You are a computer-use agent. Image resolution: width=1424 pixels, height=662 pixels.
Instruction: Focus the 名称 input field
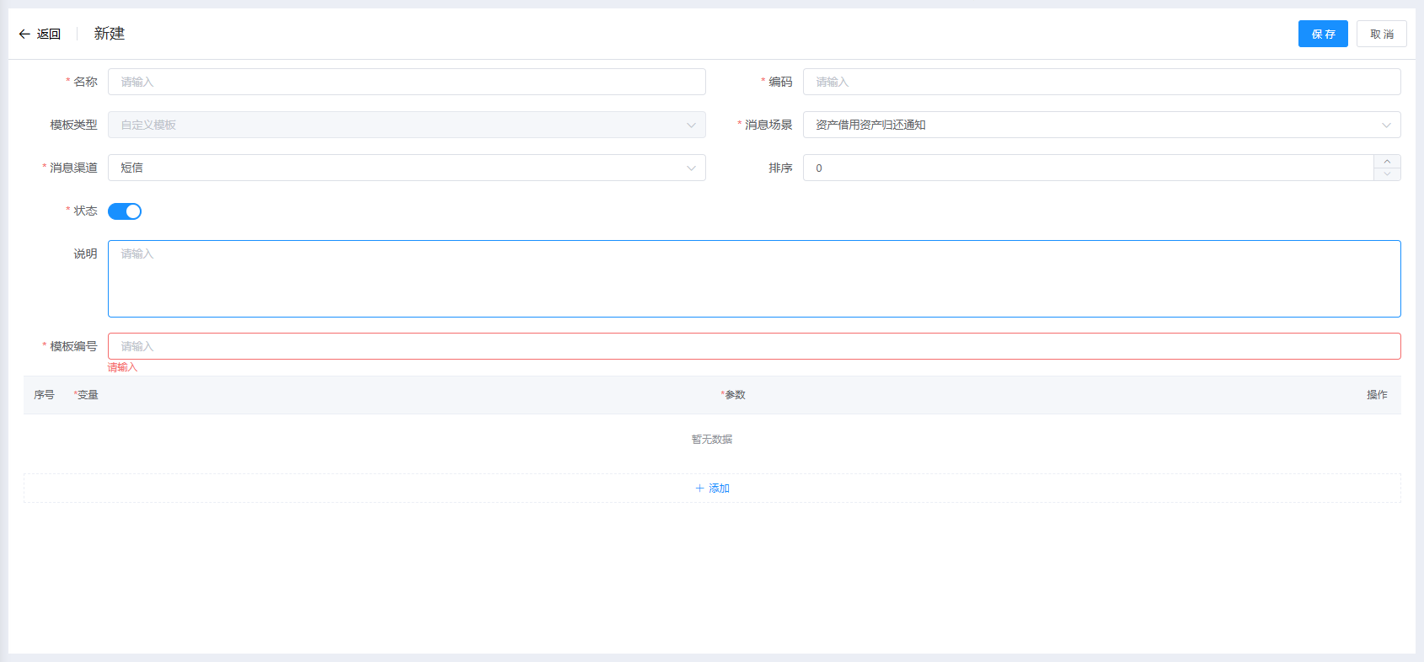click(406, 82)
